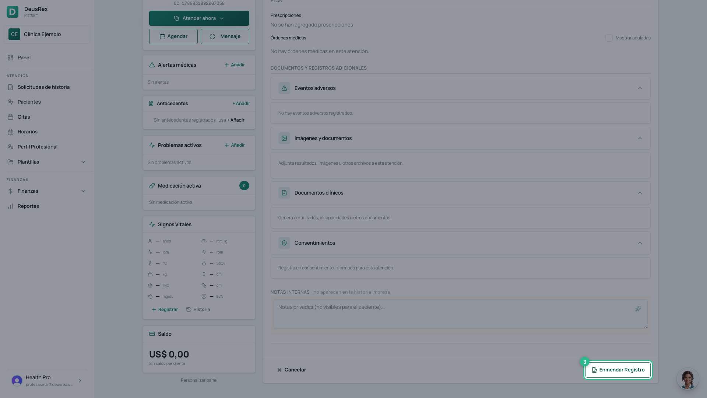Collapse the Consentimientos section
The image size is (707, 398).
click(640, 243)
